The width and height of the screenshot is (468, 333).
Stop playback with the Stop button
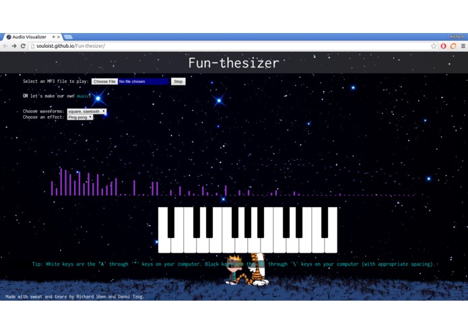(178, 82)
